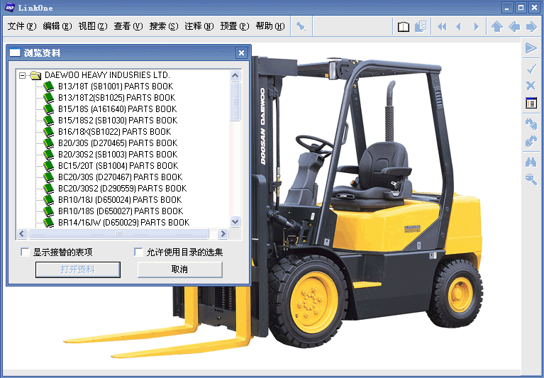Screen dimensions: 544x378
Task: Select B15/18S (A161640) PARTS BOOK
Action: [117, 109]
